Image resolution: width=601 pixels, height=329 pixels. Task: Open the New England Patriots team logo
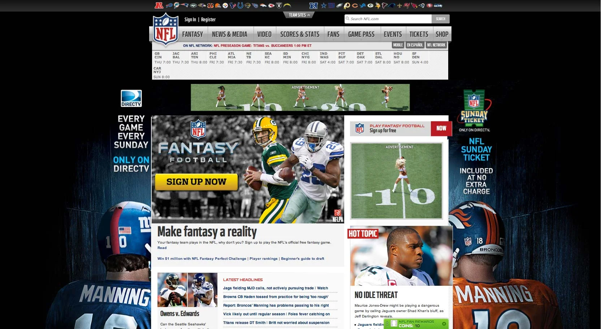185,5
